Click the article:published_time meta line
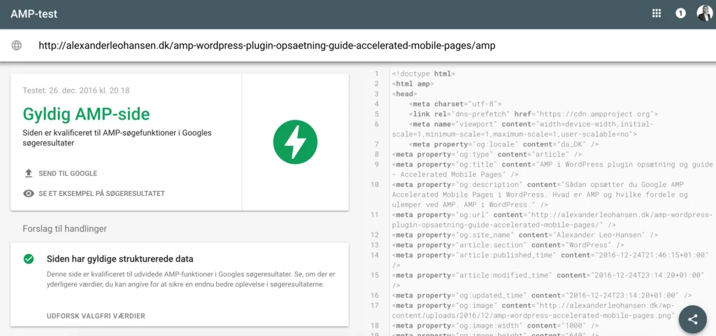This screenshot has width=716, height=336. tap(550, 260)
